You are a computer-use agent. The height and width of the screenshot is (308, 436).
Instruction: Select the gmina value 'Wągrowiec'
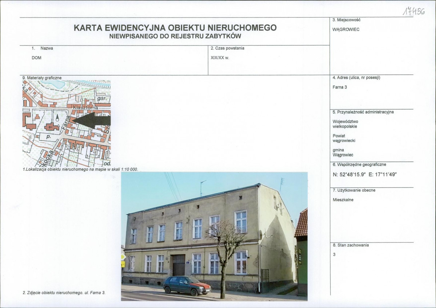pyautogui.click(x=343, y=155)
